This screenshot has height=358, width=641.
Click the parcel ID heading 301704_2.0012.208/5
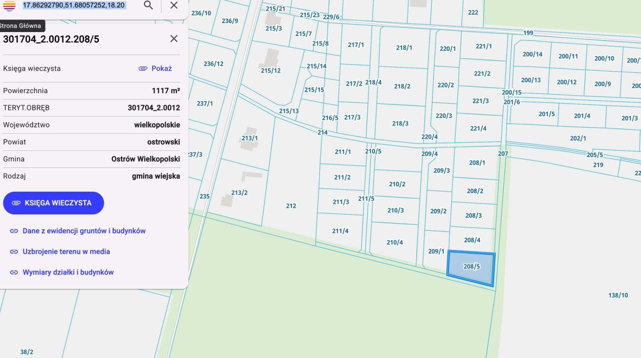click(51, 39)
